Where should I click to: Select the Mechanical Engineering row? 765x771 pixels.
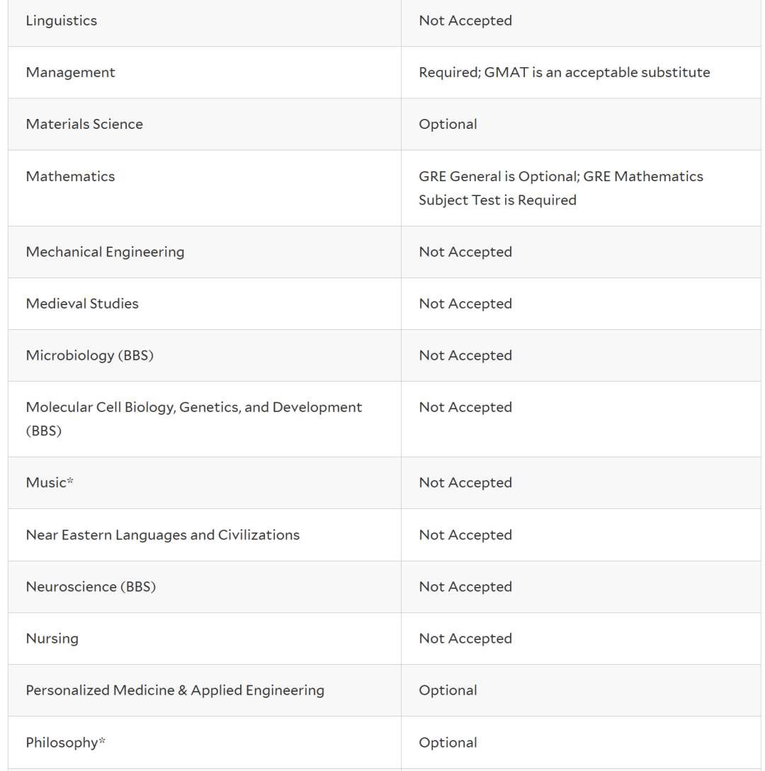click(x=105, y=252)
